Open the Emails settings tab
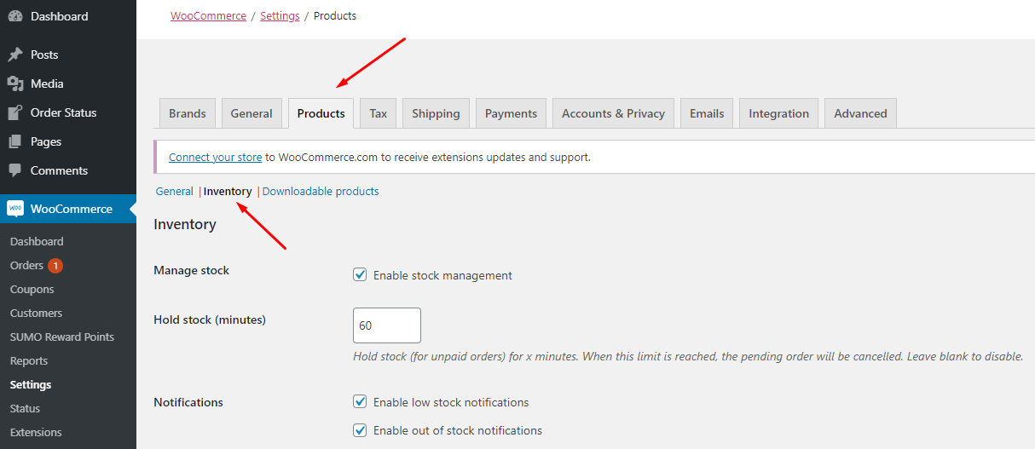1035x449 pixels. pos(707,113)
